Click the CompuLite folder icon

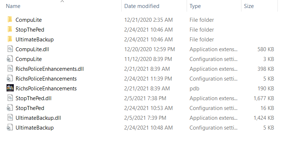[10, 20]
